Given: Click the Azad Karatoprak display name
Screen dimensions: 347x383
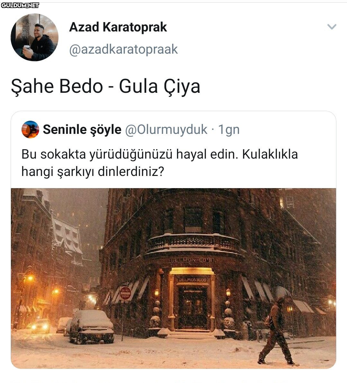Looking at the screenshot, I should [118, 27].
